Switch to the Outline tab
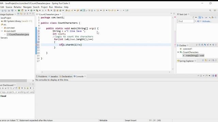The width and height of the screenshot is (218, 122). pos(183,45)
